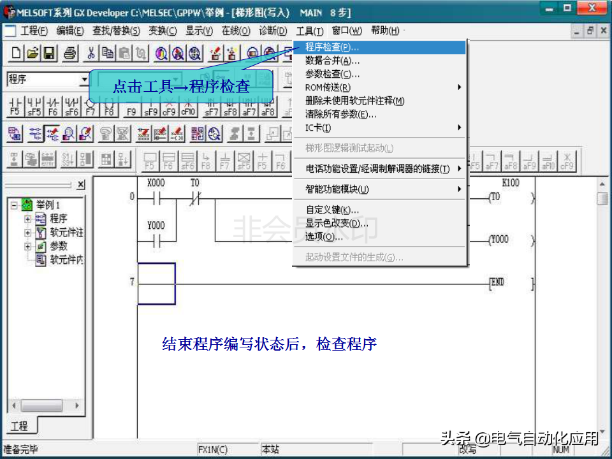Choose 数据合并(A) menu entry
The height and width of the screenshot is (459, 612).
(x=379, y=61)
